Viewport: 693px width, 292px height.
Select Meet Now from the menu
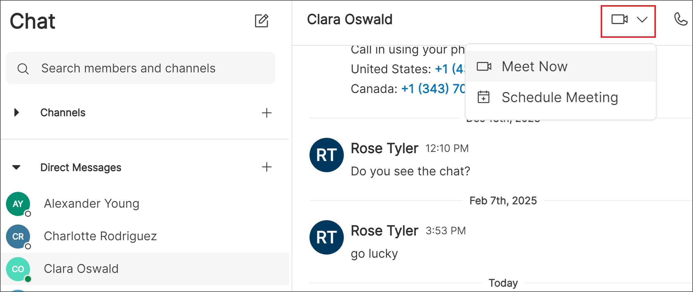(534, 66)
